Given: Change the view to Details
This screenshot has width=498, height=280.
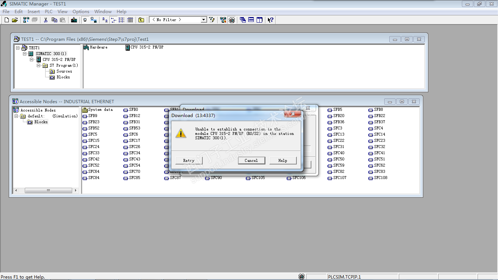Looking at the screenshot, I should coord(130,20).
